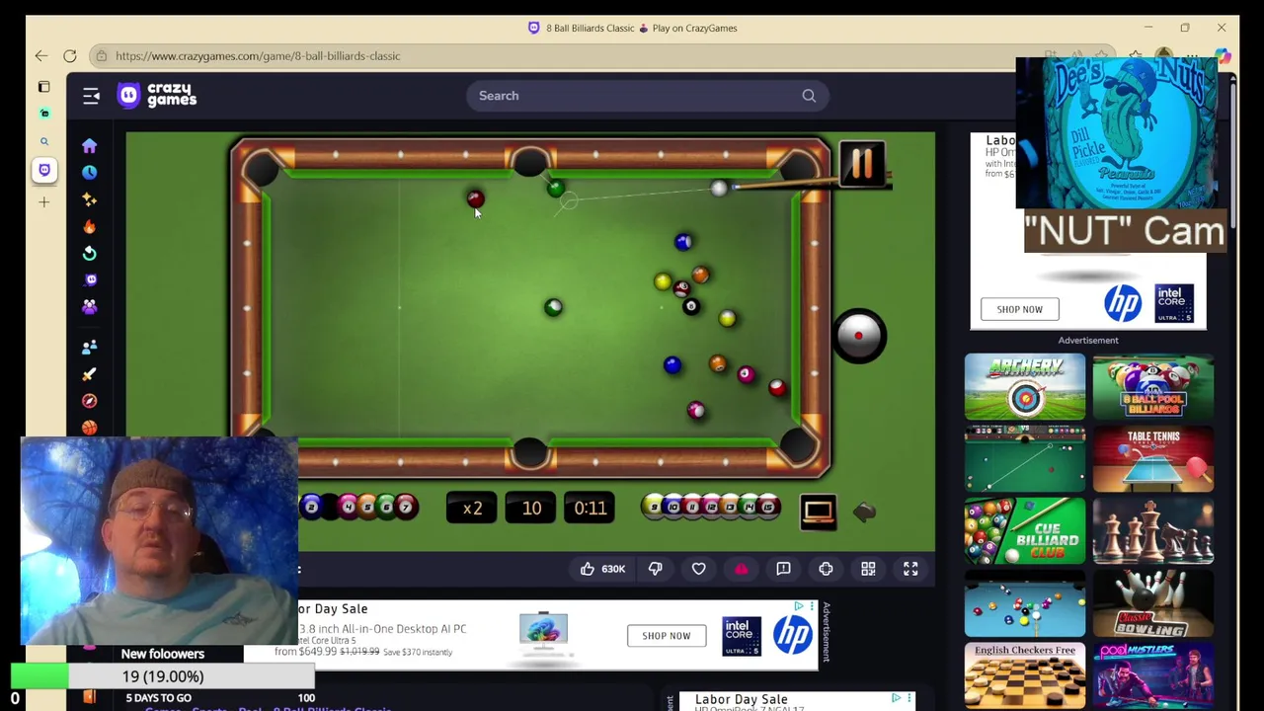Open Adventure category compass icon
1264x711 pixels.
[89, 401]
